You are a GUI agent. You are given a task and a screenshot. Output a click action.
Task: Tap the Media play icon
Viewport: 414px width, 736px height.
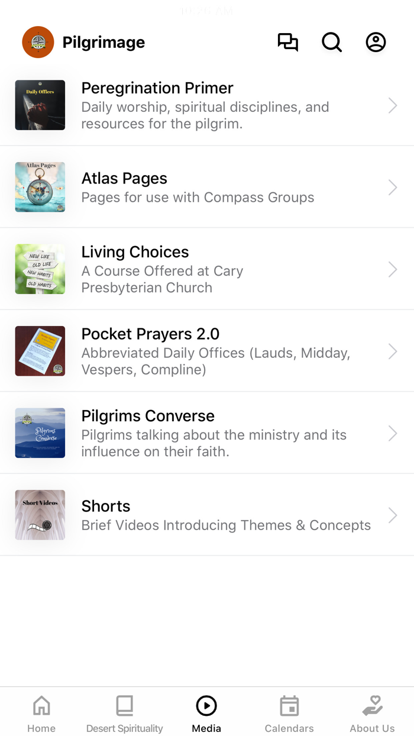(x=206, y=705)
